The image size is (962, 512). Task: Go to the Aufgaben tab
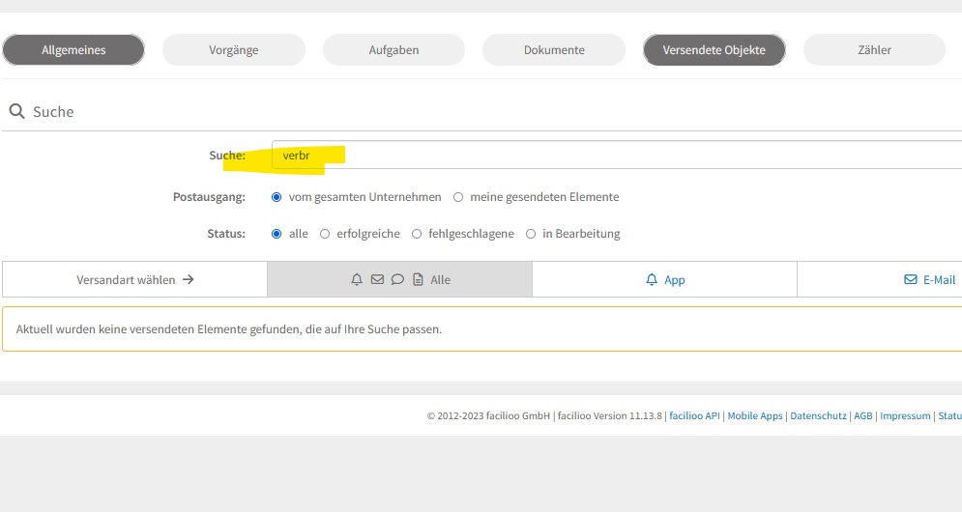394,50
